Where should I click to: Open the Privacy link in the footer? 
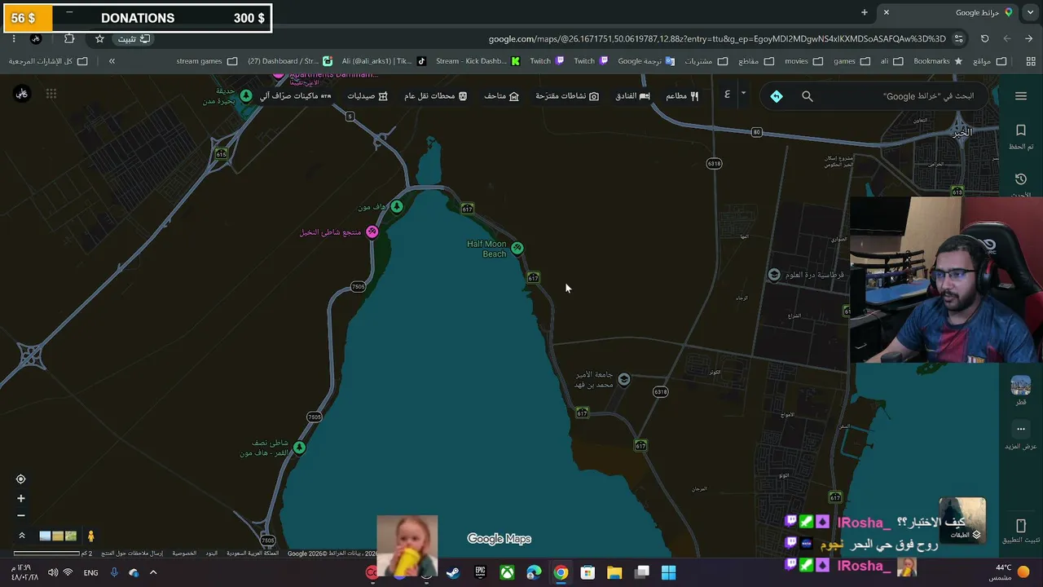(184, 554)
